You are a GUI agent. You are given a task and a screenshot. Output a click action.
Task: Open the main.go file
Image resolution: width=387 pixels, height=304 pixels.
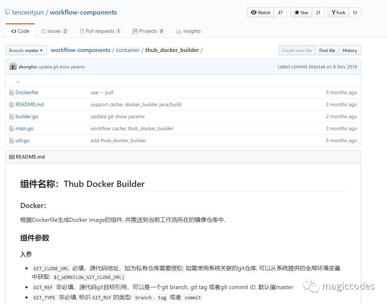coord(24,128)
